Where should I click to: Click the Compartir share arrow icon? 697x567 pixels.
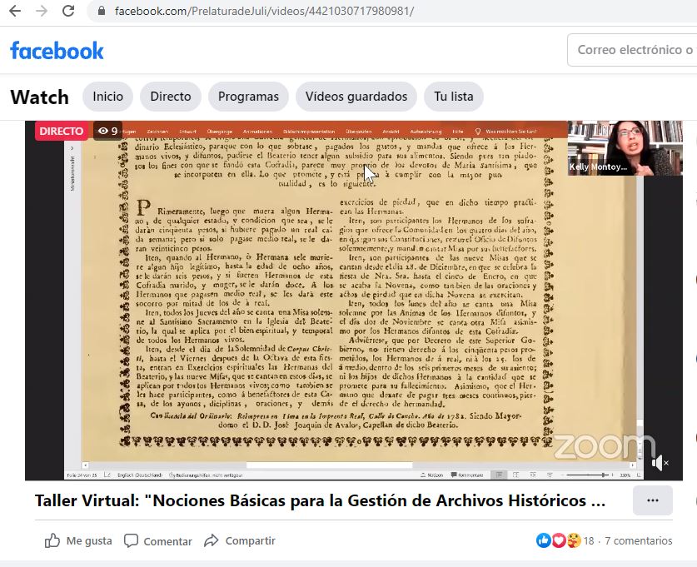pos(212,540)
